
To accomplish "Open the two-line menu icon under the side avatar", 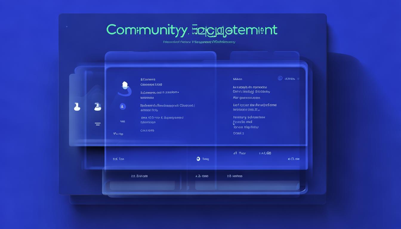I will [98, 123].
